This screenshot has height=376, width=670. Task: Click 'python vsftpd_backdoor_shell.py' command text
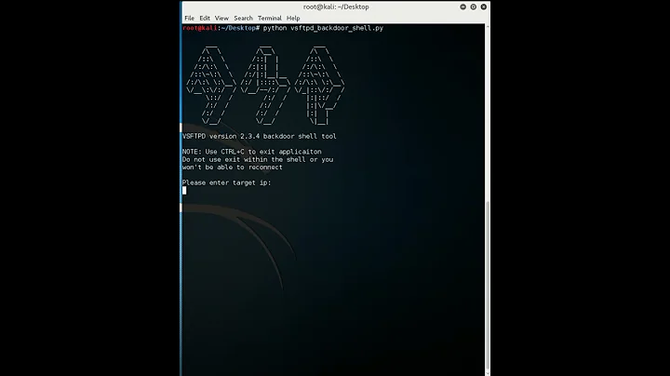pos(323,28)
